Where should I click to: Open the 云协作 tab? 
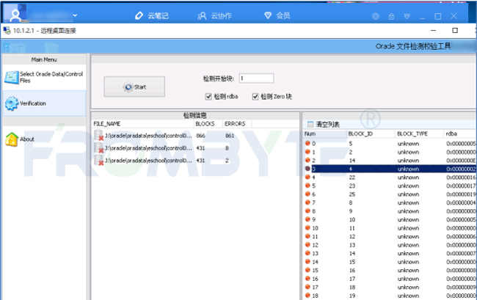point(215,16)
